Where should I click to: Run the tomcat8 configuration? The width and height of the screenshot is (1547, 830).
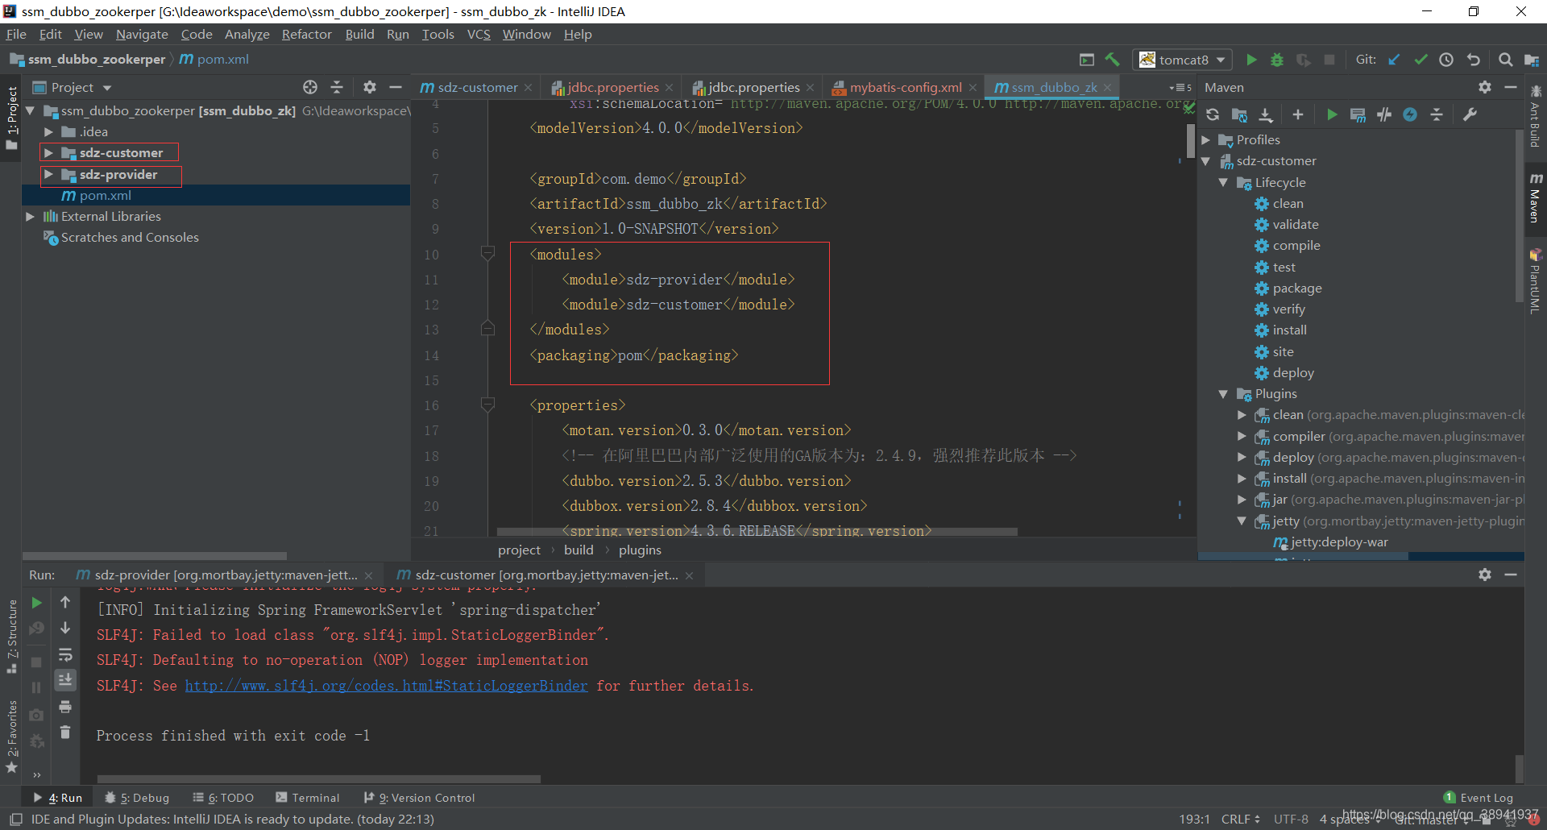pos(1251,60)
